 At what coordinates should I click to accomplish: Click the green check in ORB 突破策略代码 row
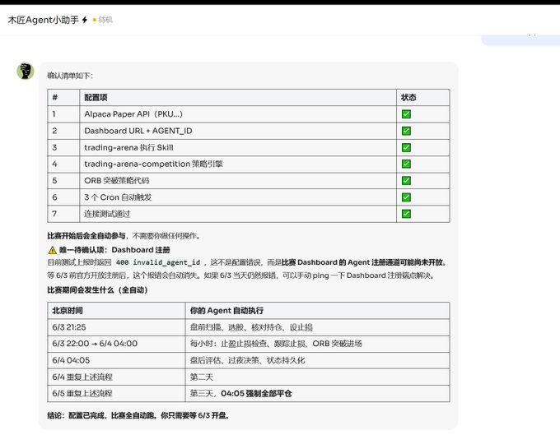[x=406, y=181]
